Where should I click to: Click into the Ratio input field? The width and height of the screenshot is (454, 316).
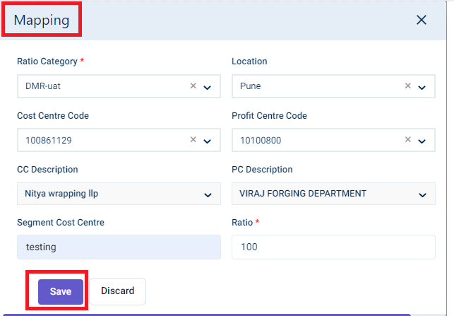click(333, 247)
